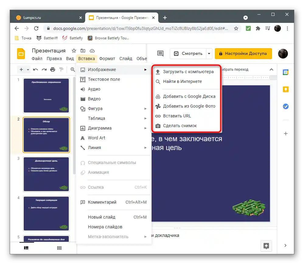The width and height of the screenshot is (304, 264).
Task: Choose Сделать снимок option
Action: click(187, 126)
